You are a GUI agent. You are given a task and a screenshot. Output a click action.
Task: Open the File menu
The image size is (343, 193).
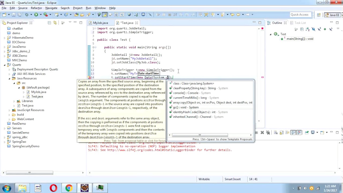click(4, 8)
